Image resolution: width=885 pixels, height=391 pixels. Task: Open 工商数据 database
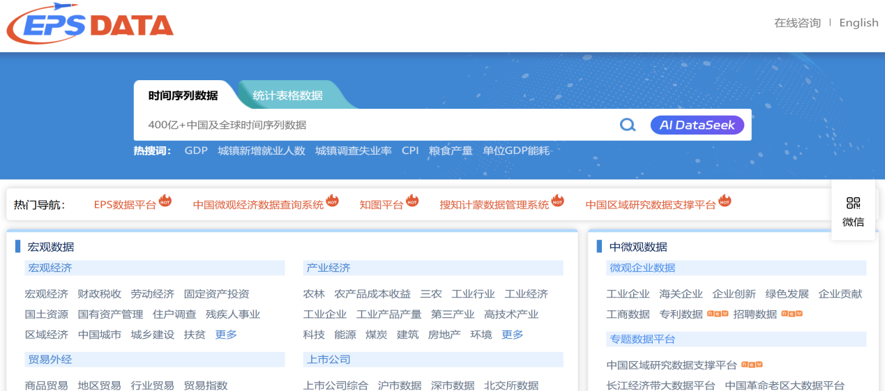tap(628, 314)
